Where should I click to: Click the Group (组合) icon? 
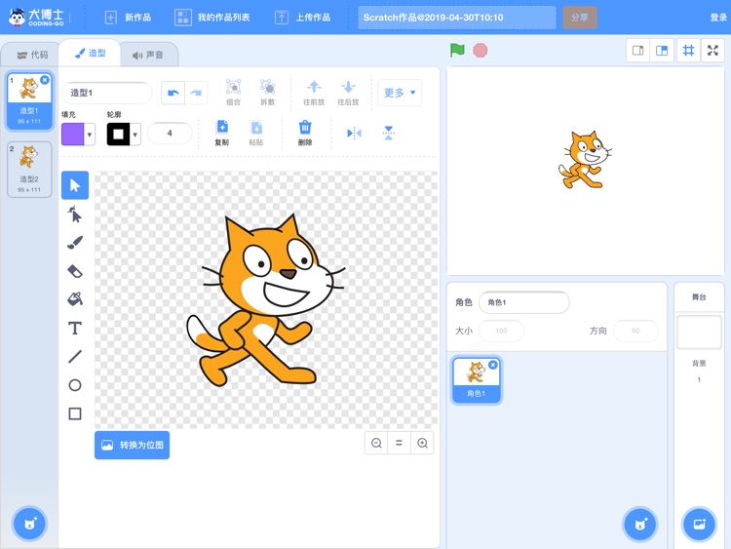pyautogui.click(x=233, y=92)
